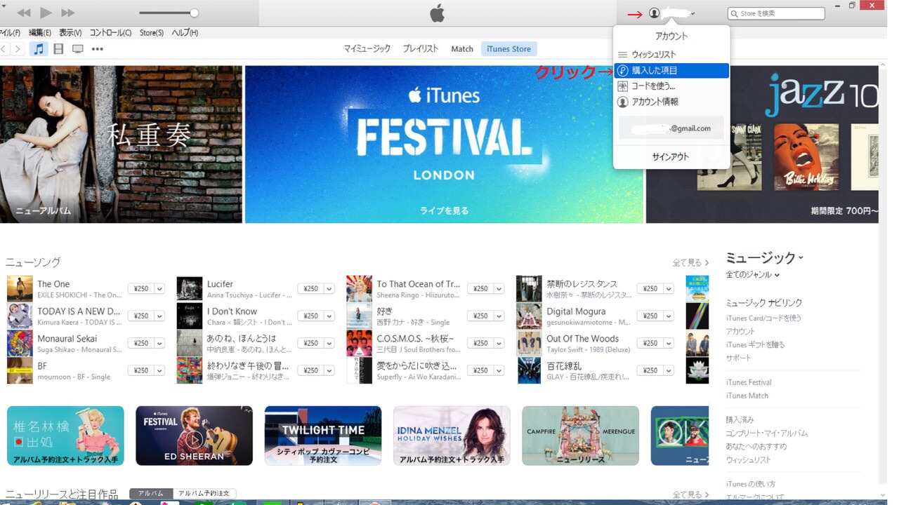The height and width of the screenshot is (505, 899).
Task: Switch to マイミュージック tab
Action: [367, 49]
